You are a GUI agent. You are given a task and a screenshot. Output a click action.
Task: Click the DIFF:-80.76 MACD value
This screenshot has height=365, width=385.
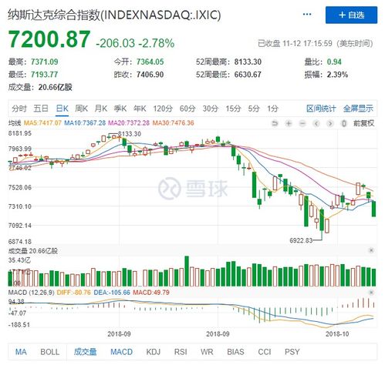pos(73,293)
